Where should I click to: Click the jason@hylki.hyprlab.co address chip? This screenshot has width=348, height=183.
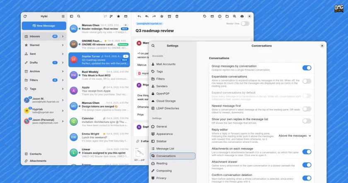point(150,24)
